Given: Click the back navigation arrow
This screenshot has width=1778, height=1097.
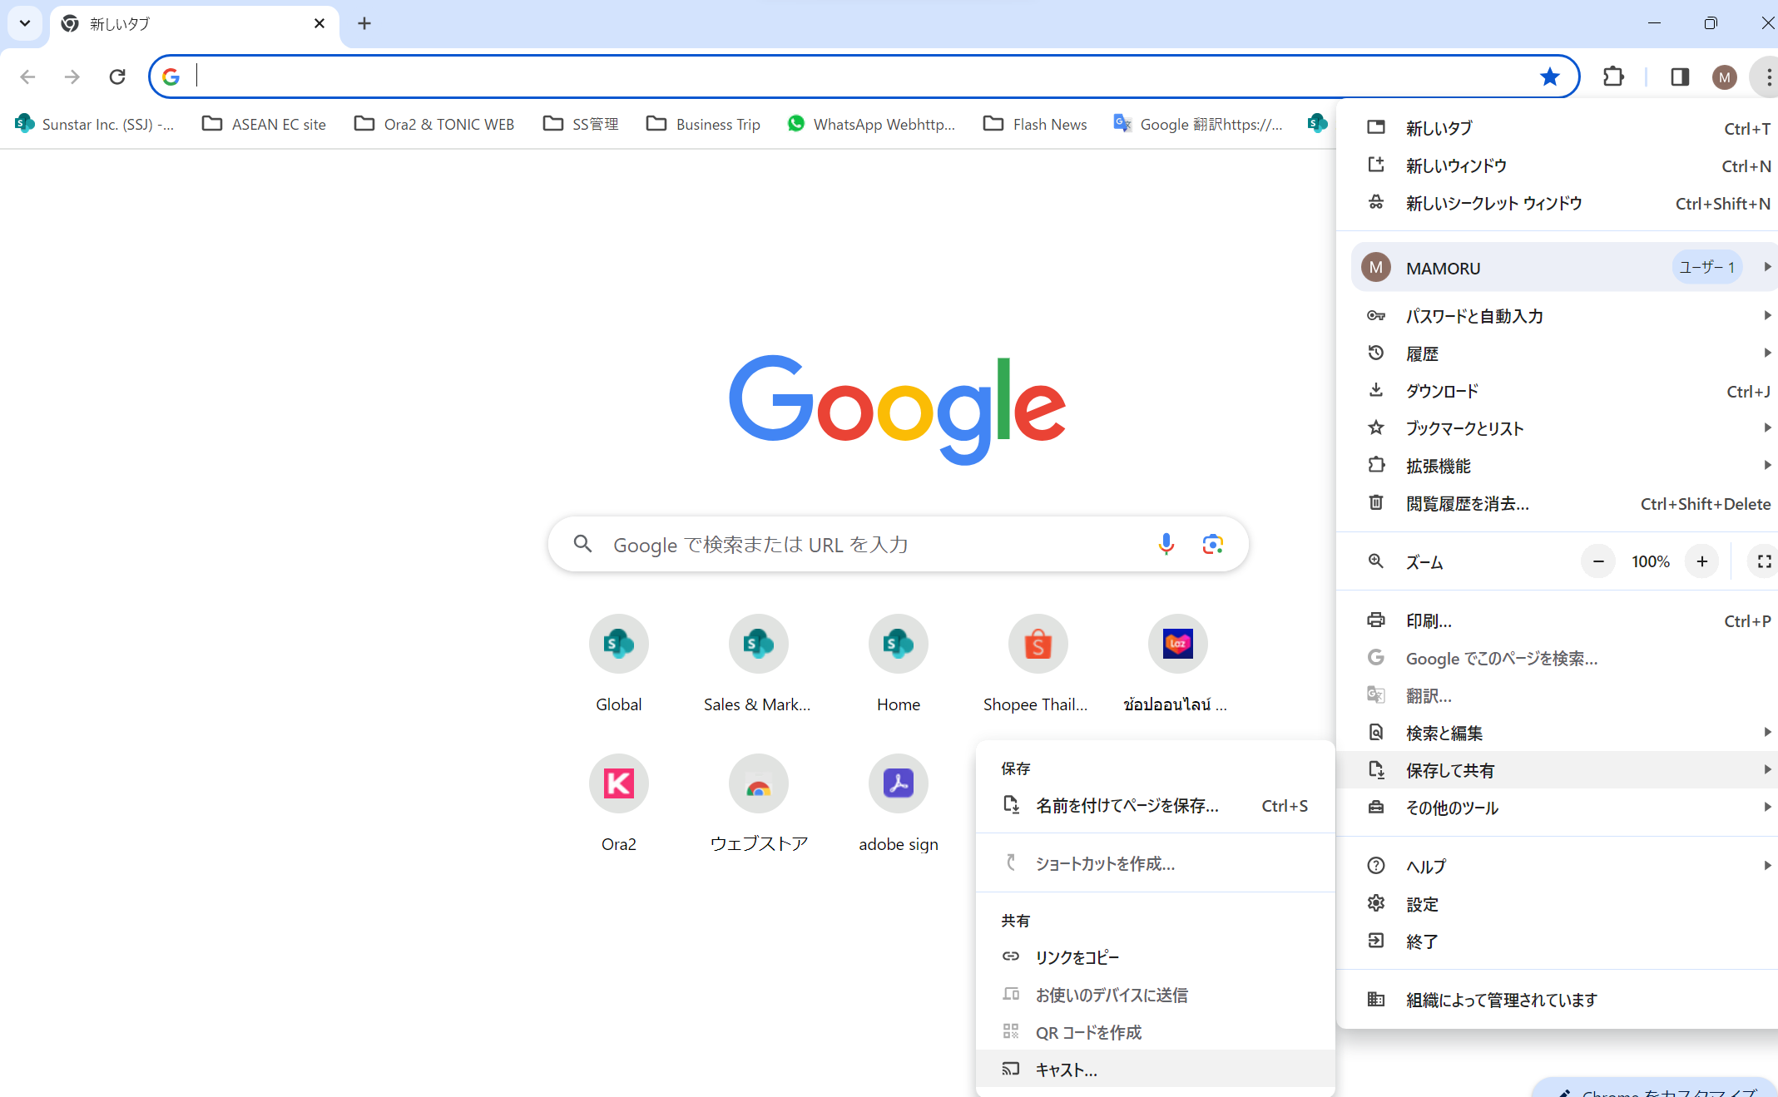Looking at the screenshot, I should [x=27, y=77].
